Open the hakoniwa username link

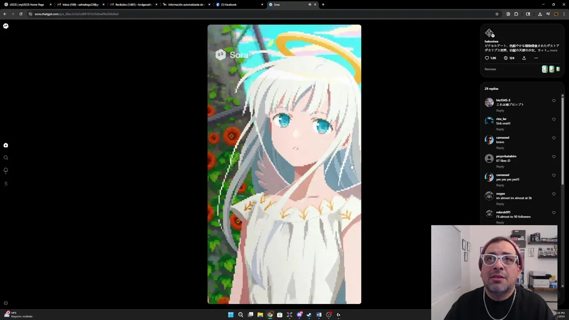[x=491, y=41]
